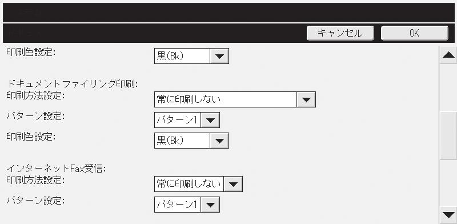The image size is (457, 224).
Task: Open インターネットFax受信 印刷方法設定 dropdown arrow
Action: [x=233, y=184]
